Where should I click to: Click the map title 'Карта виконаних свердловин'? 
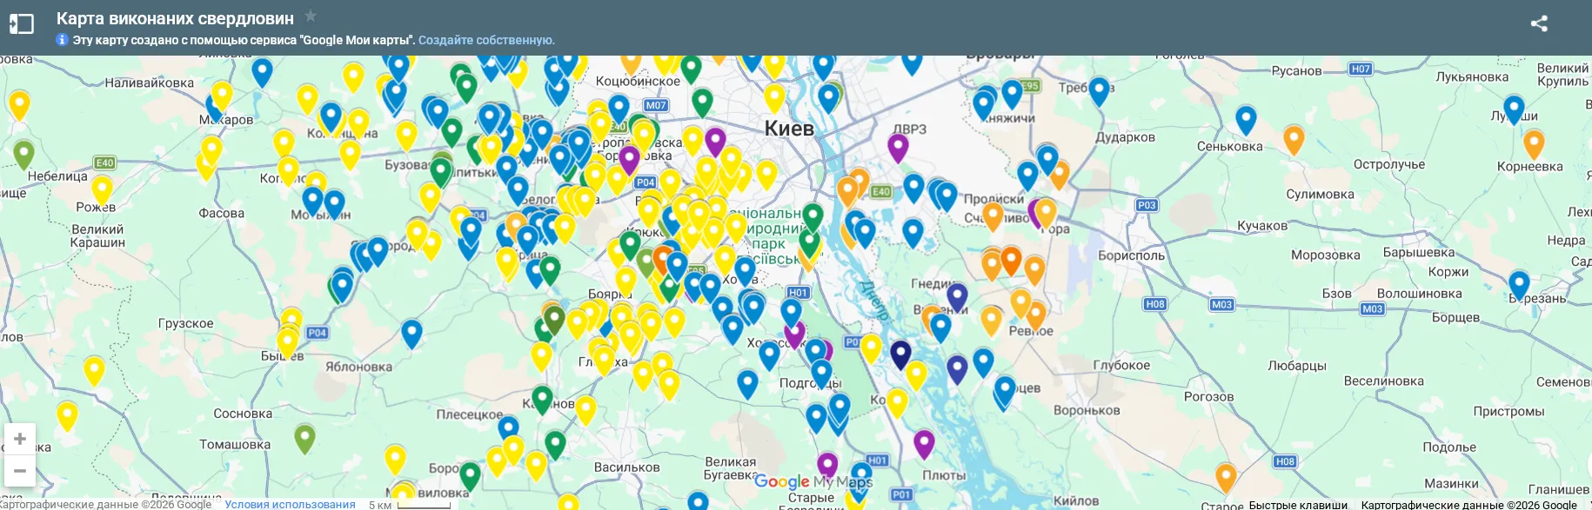(x=175, y=18)
